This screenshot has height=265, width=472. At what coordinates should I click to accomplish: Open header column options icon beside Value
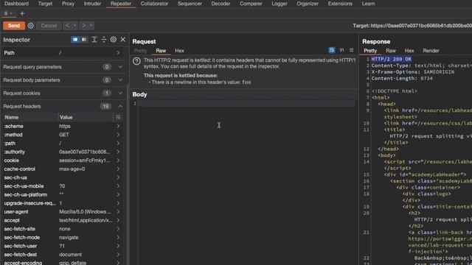(x=118, y=117)
